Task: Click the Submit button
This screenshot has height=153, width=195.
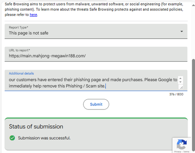Action: coord(96,104)
